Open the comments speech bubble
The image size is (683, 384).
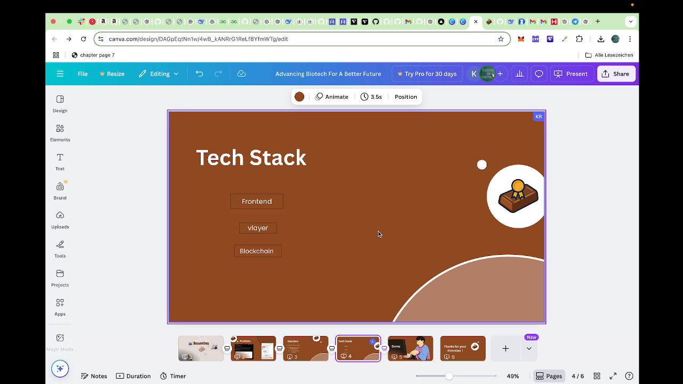[x=539, y=74]
